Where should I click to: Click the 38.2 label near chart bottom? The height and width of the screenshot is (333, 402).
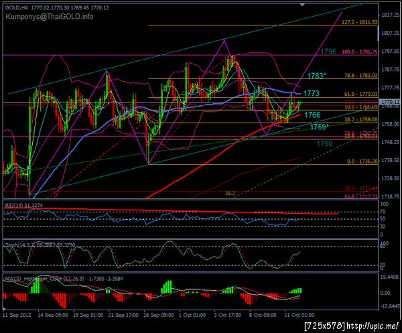230,193
